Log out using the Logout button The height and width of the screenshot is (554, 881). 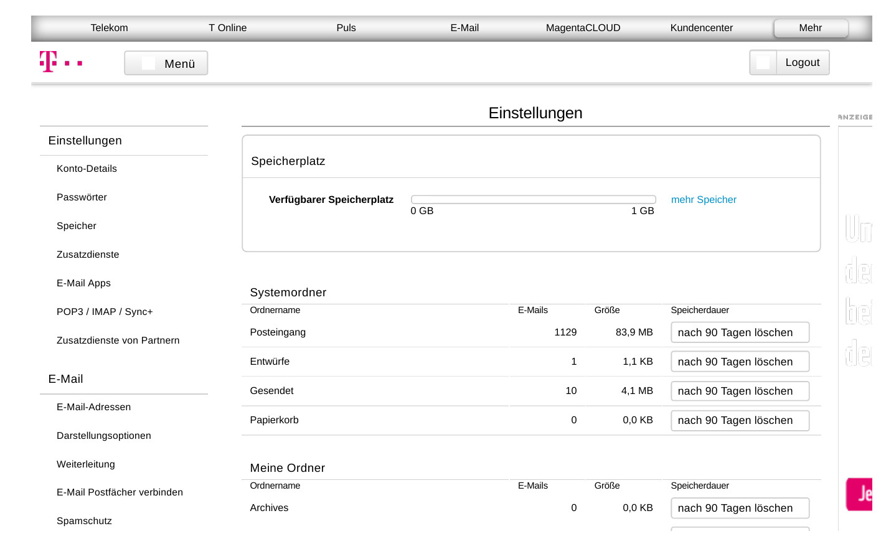coord(789,63)
